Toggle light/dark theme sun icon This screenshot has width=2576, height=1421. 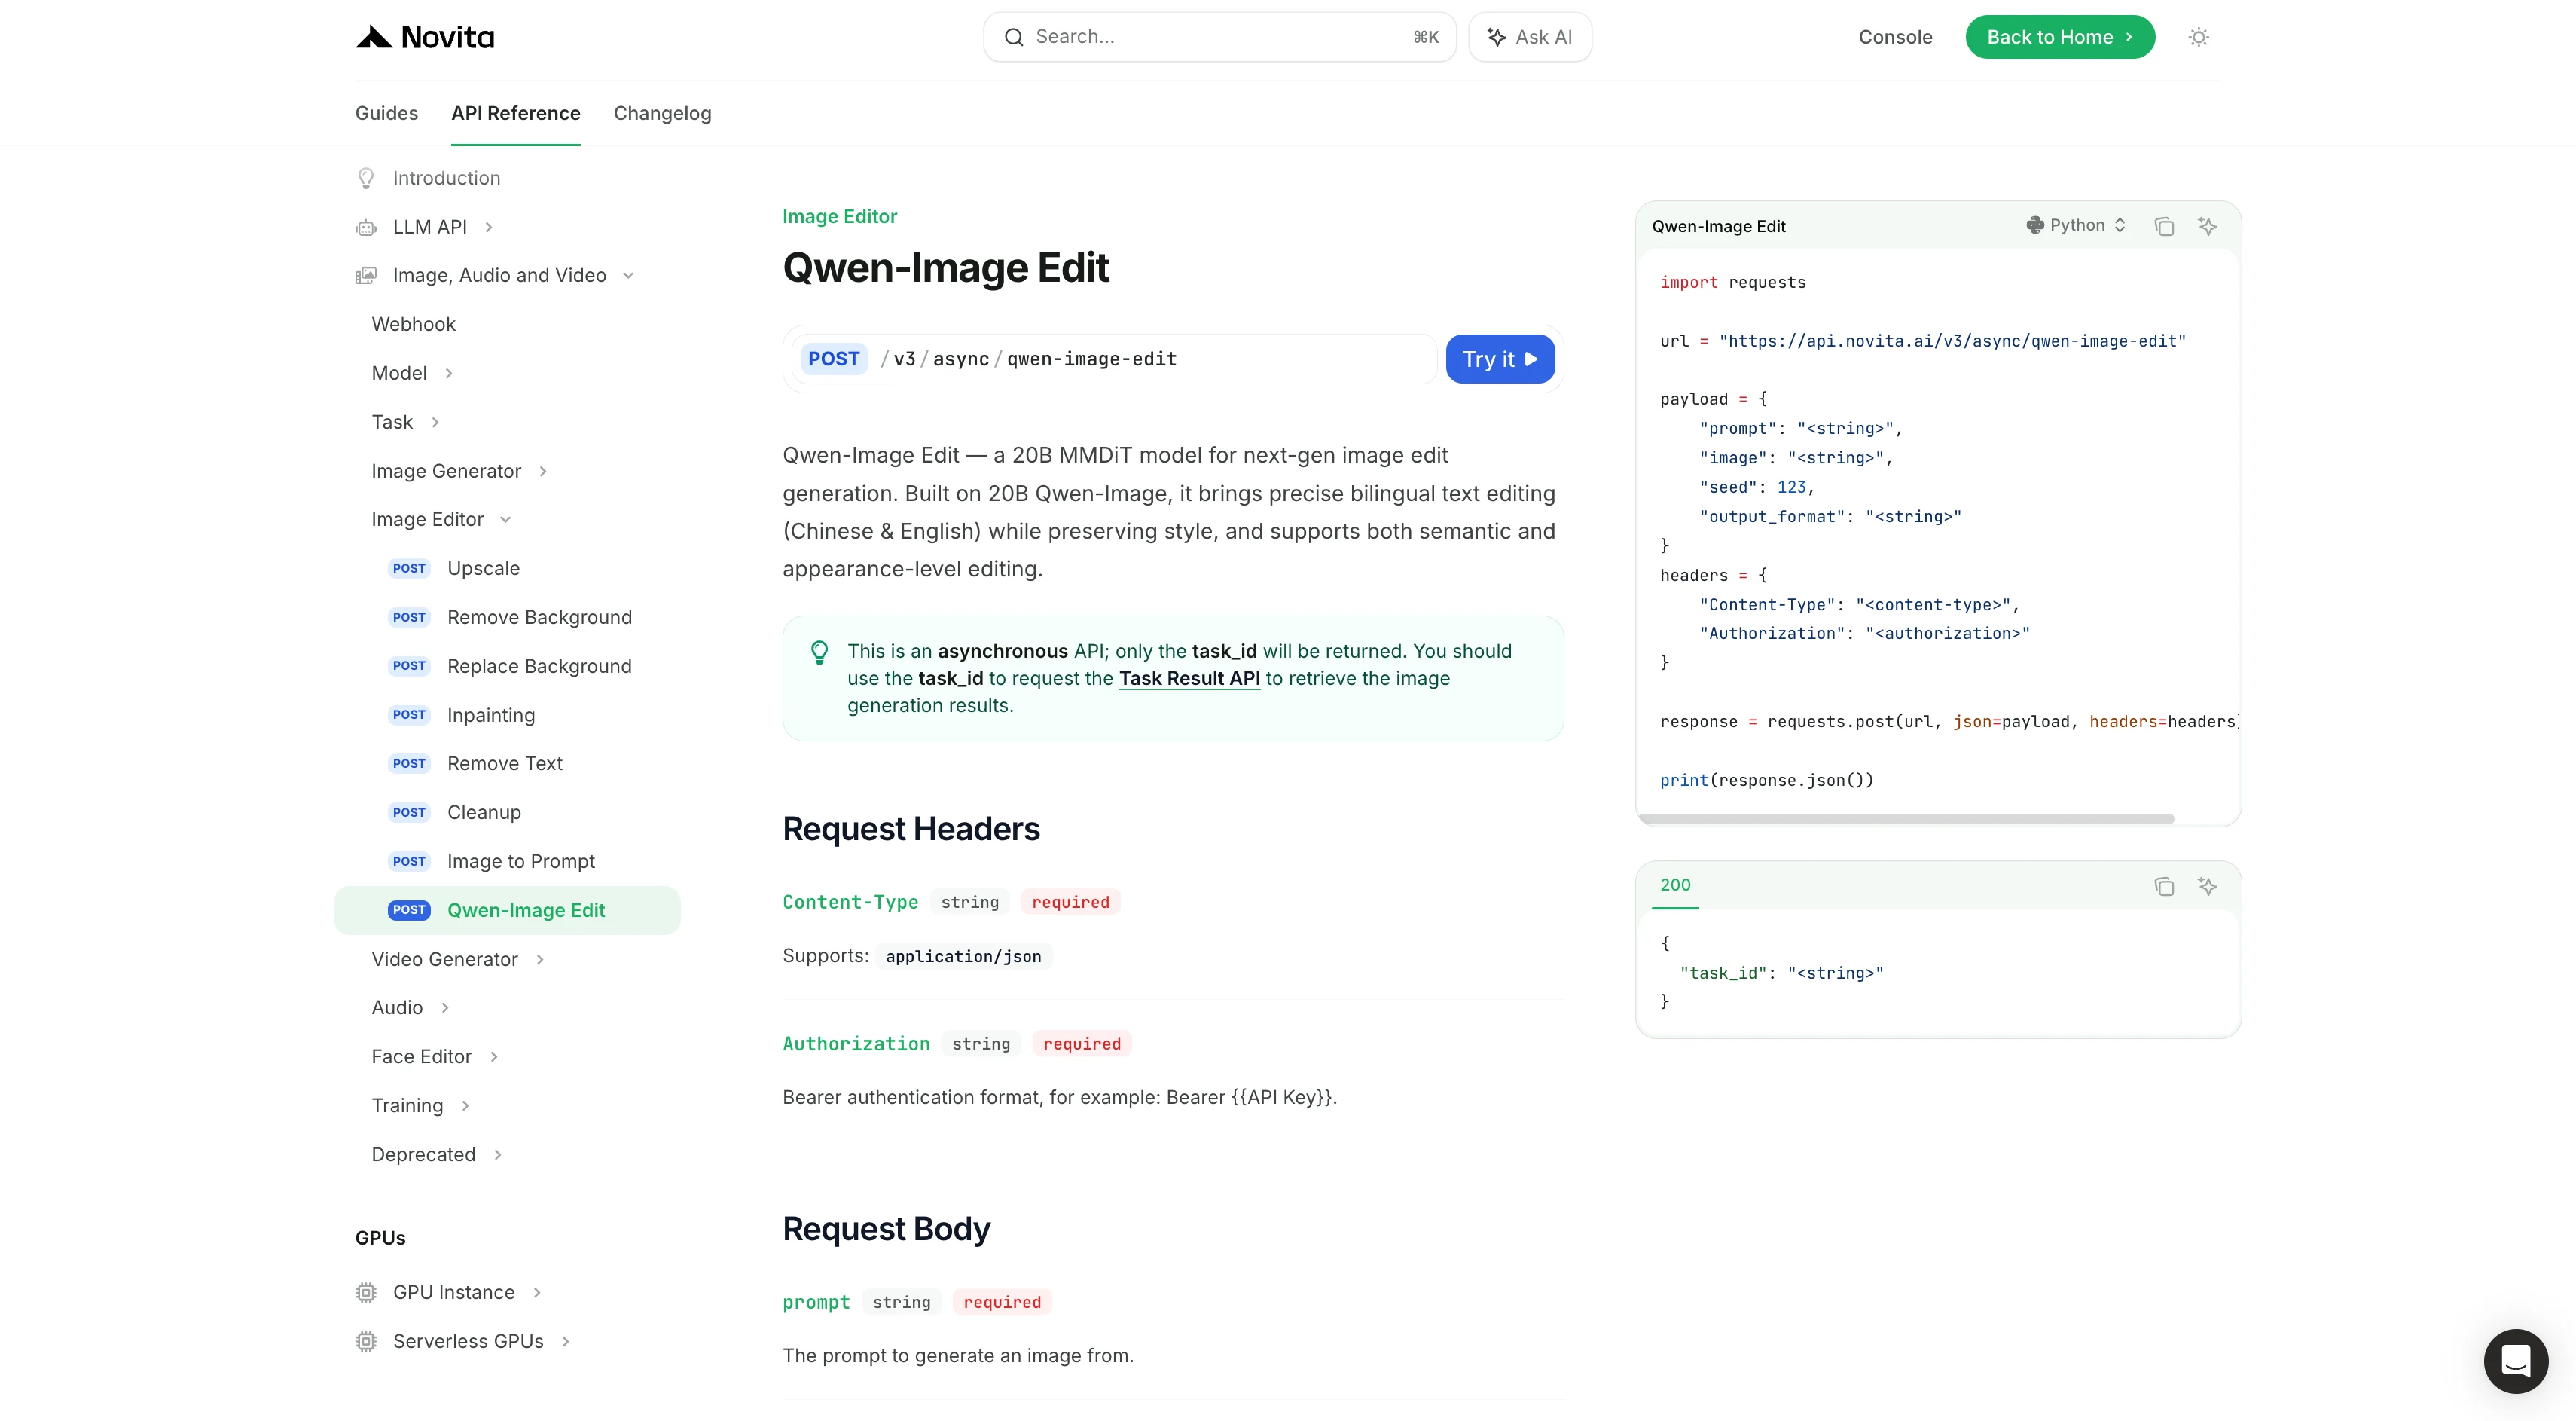point(2198,37)
